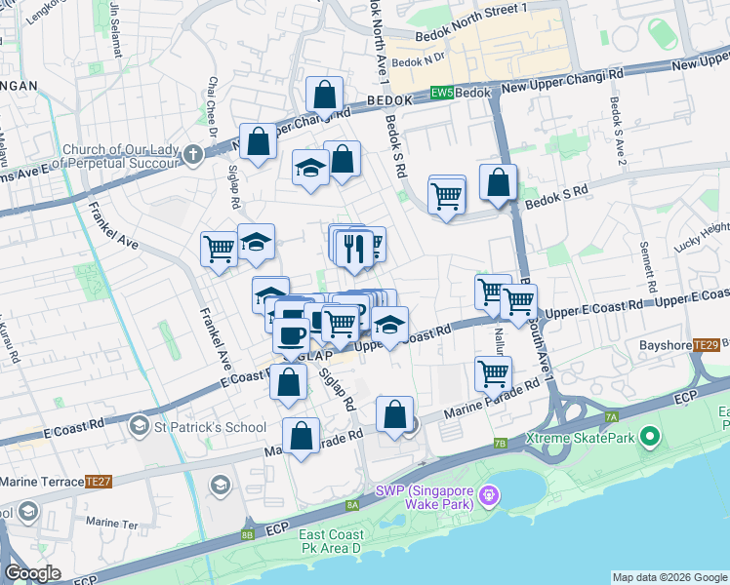The image size is (730, 585).
Task: Click the 7A expressway exit badge
Action: (611, 417)
